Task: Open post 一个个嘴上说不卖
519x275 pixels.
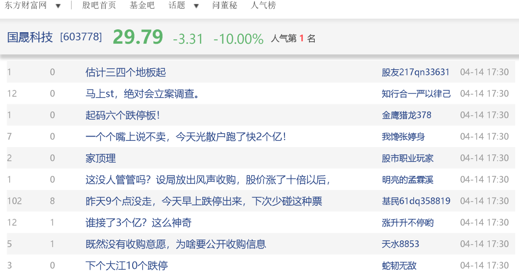Action: [x=186, y=137]
